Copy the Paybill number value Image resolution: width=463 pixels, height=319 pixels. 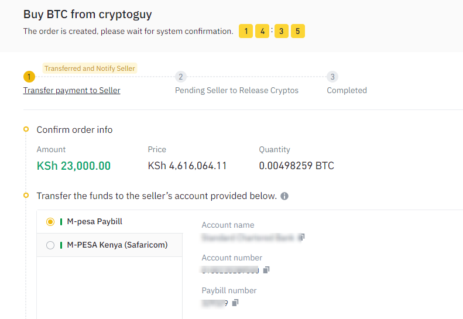235,303
